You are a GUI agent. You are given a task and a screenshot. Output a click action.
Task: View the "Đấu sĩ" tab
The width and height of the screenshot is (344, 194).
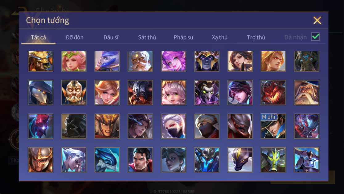click(111, 37)
